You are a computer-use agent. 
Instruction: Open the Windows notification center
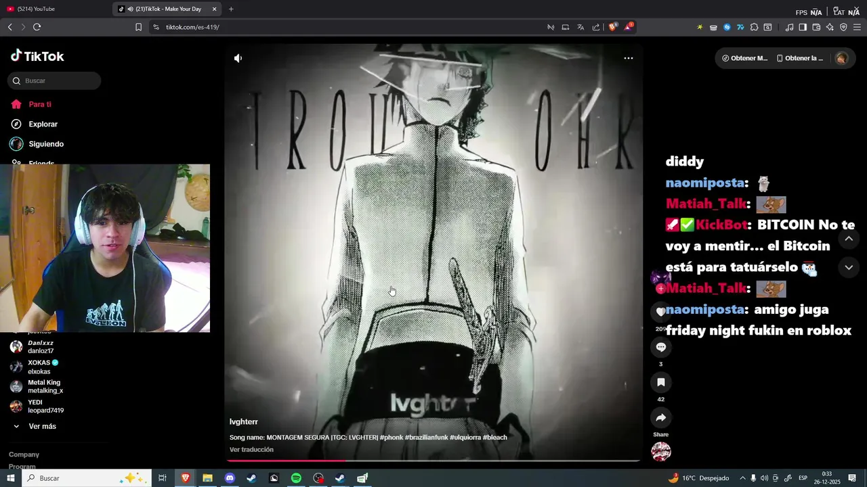[x=852, y=478]
